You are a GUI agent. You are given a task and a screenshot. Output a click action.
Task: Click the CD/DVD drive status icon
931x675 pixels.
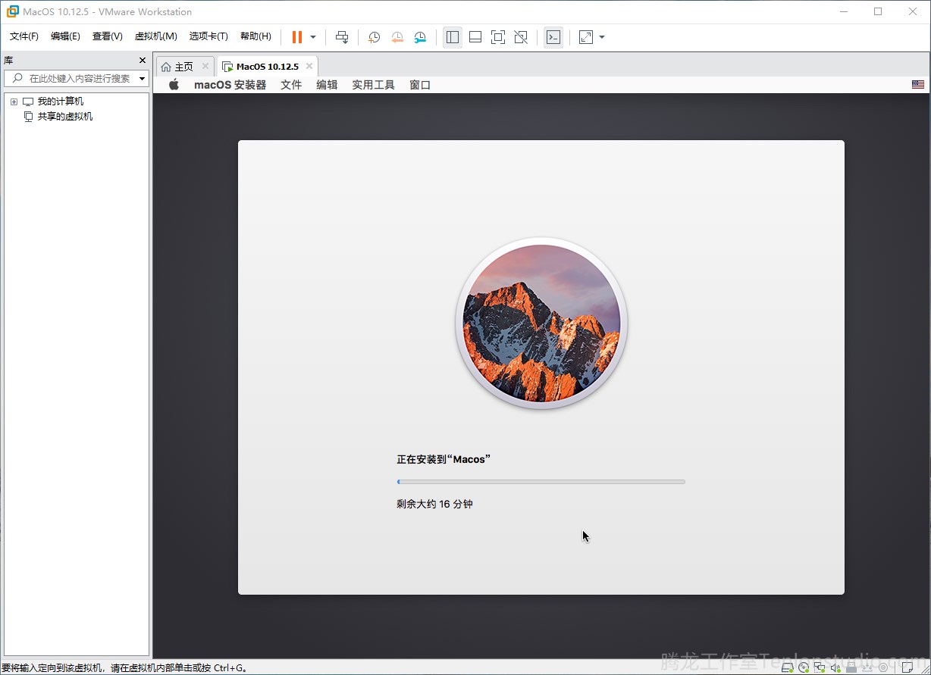(x=803, y=667)
